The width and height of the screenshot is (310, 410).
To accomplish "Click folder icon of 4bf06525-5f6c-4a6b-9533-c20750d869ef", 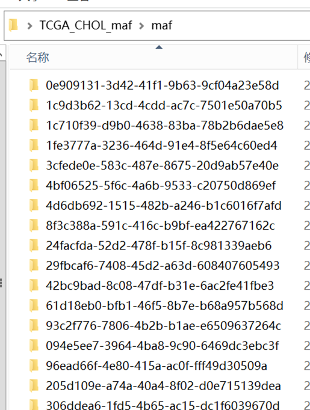I will 34,185.
